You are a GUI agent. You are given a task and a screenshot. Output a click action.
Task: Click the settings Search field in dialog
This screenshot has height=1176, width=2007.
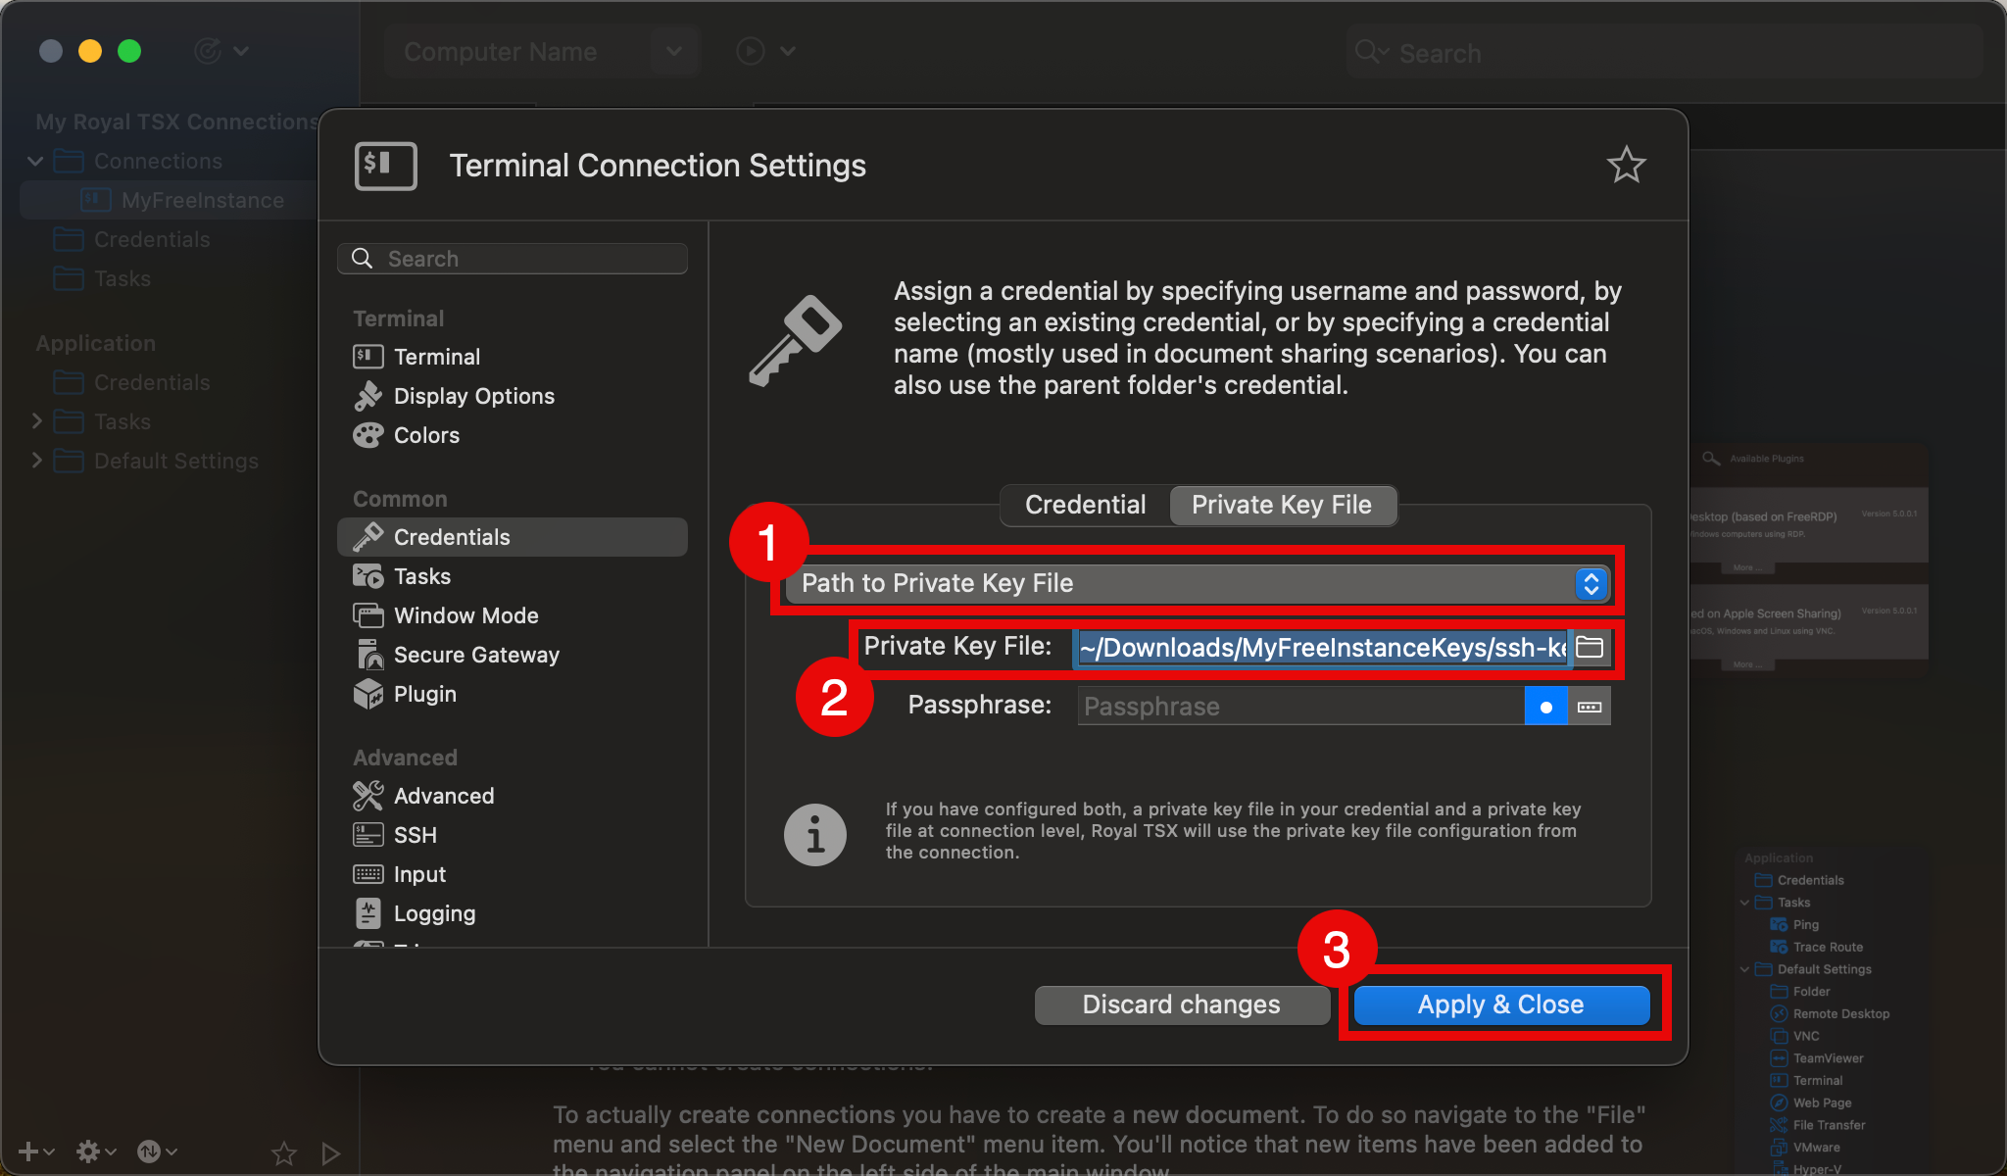[x=513, y=259]
